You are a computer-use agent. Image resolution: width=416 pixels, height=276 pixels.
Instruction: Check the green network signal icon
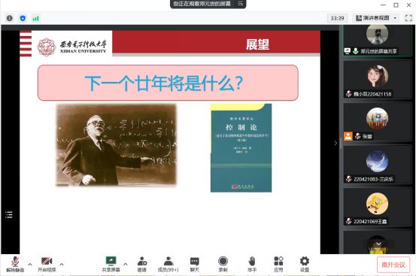click(35, 18)
